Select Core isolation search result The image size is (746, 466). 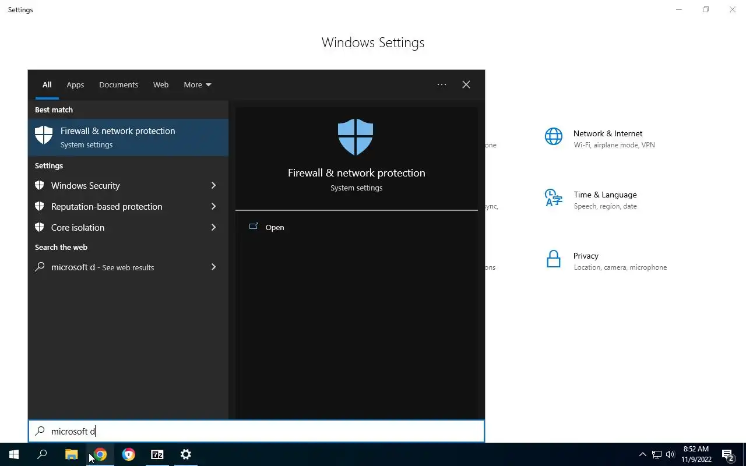point(128,227)
